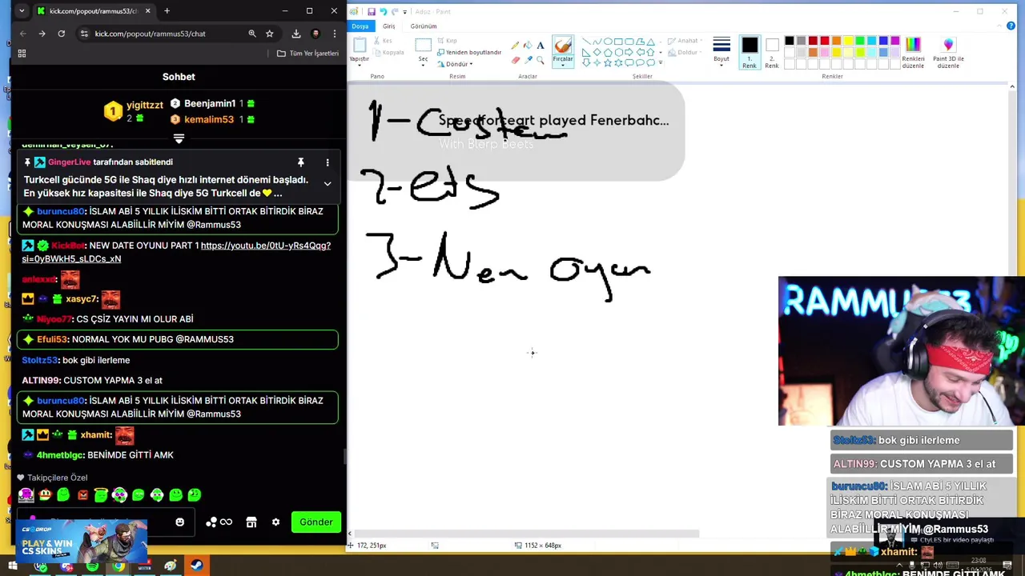Click the site information icon in address bar
Screen dimensions: 1025x576
tap(84, 34)
